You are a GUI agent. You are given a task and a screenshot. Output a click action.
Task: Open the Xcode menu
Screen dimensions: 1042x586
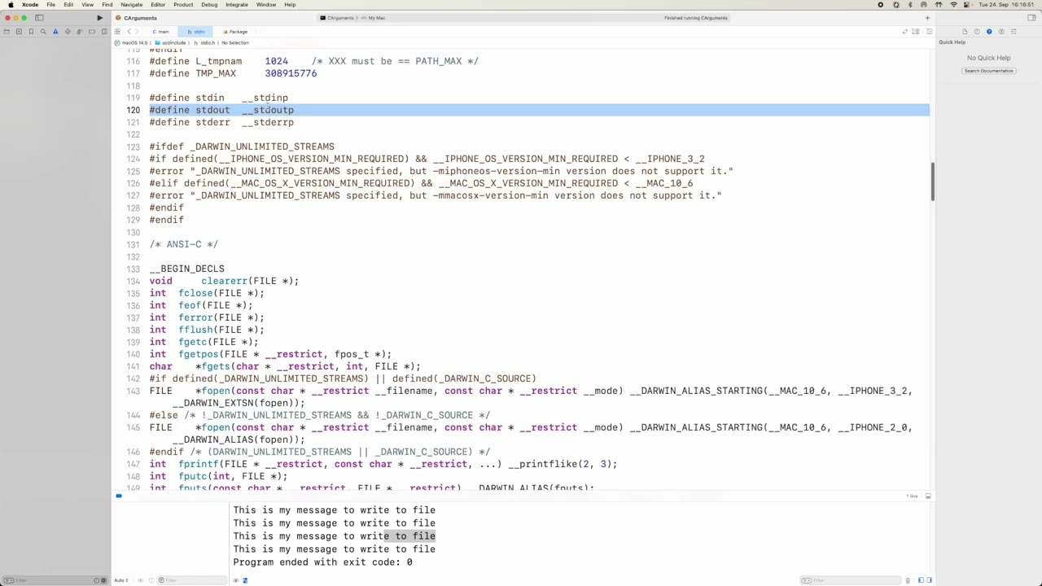tap(29, 5)
